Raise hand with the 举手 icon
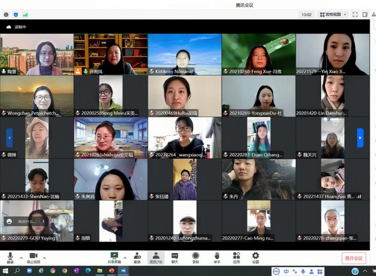Image resolution: width=376 pixels, height=276 pixels. (217, 257)
